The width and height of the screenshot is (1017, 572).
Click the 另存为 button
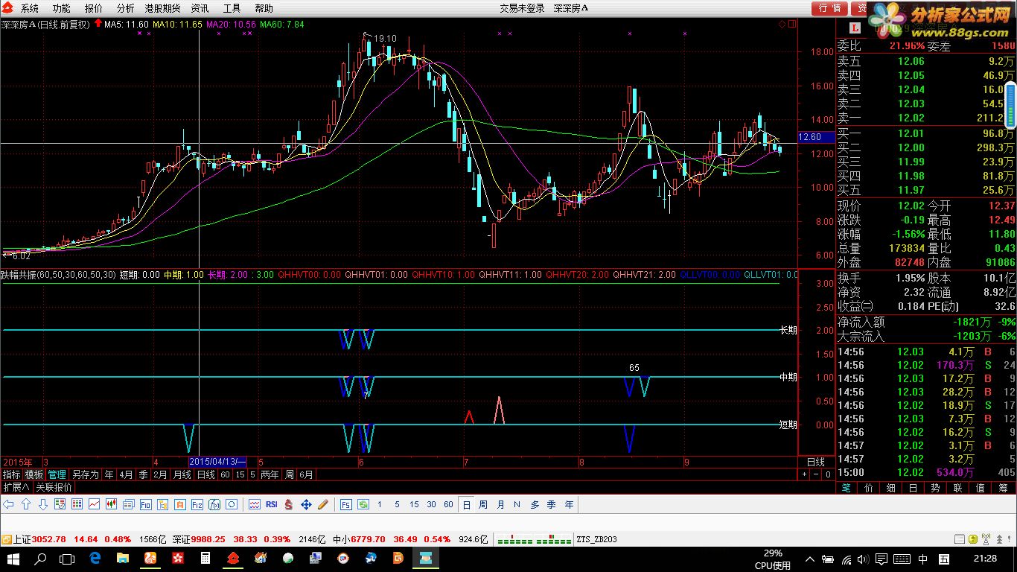pyautogui.click(x=85, y=474)
